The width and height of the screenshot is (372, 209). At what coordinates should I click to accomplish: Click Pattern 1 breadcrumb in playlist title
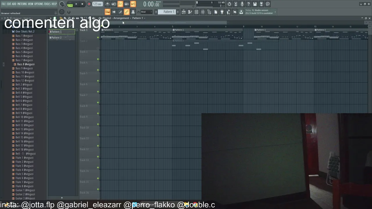(x=137, y=18)
